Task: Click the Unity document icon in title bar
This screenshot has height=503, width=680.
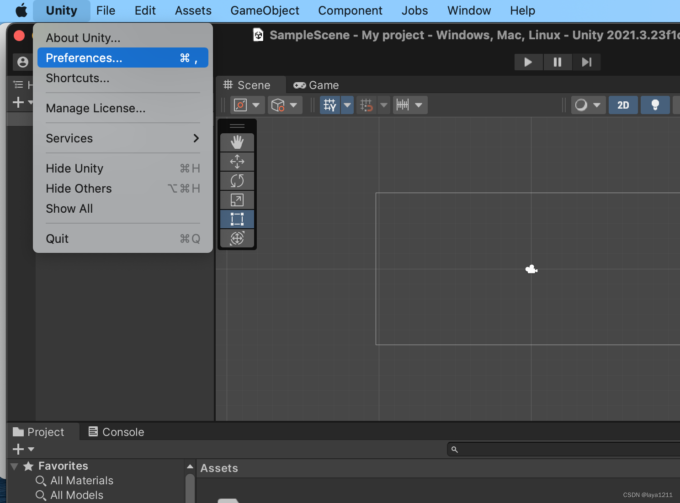Action: (x=258, y=35)
